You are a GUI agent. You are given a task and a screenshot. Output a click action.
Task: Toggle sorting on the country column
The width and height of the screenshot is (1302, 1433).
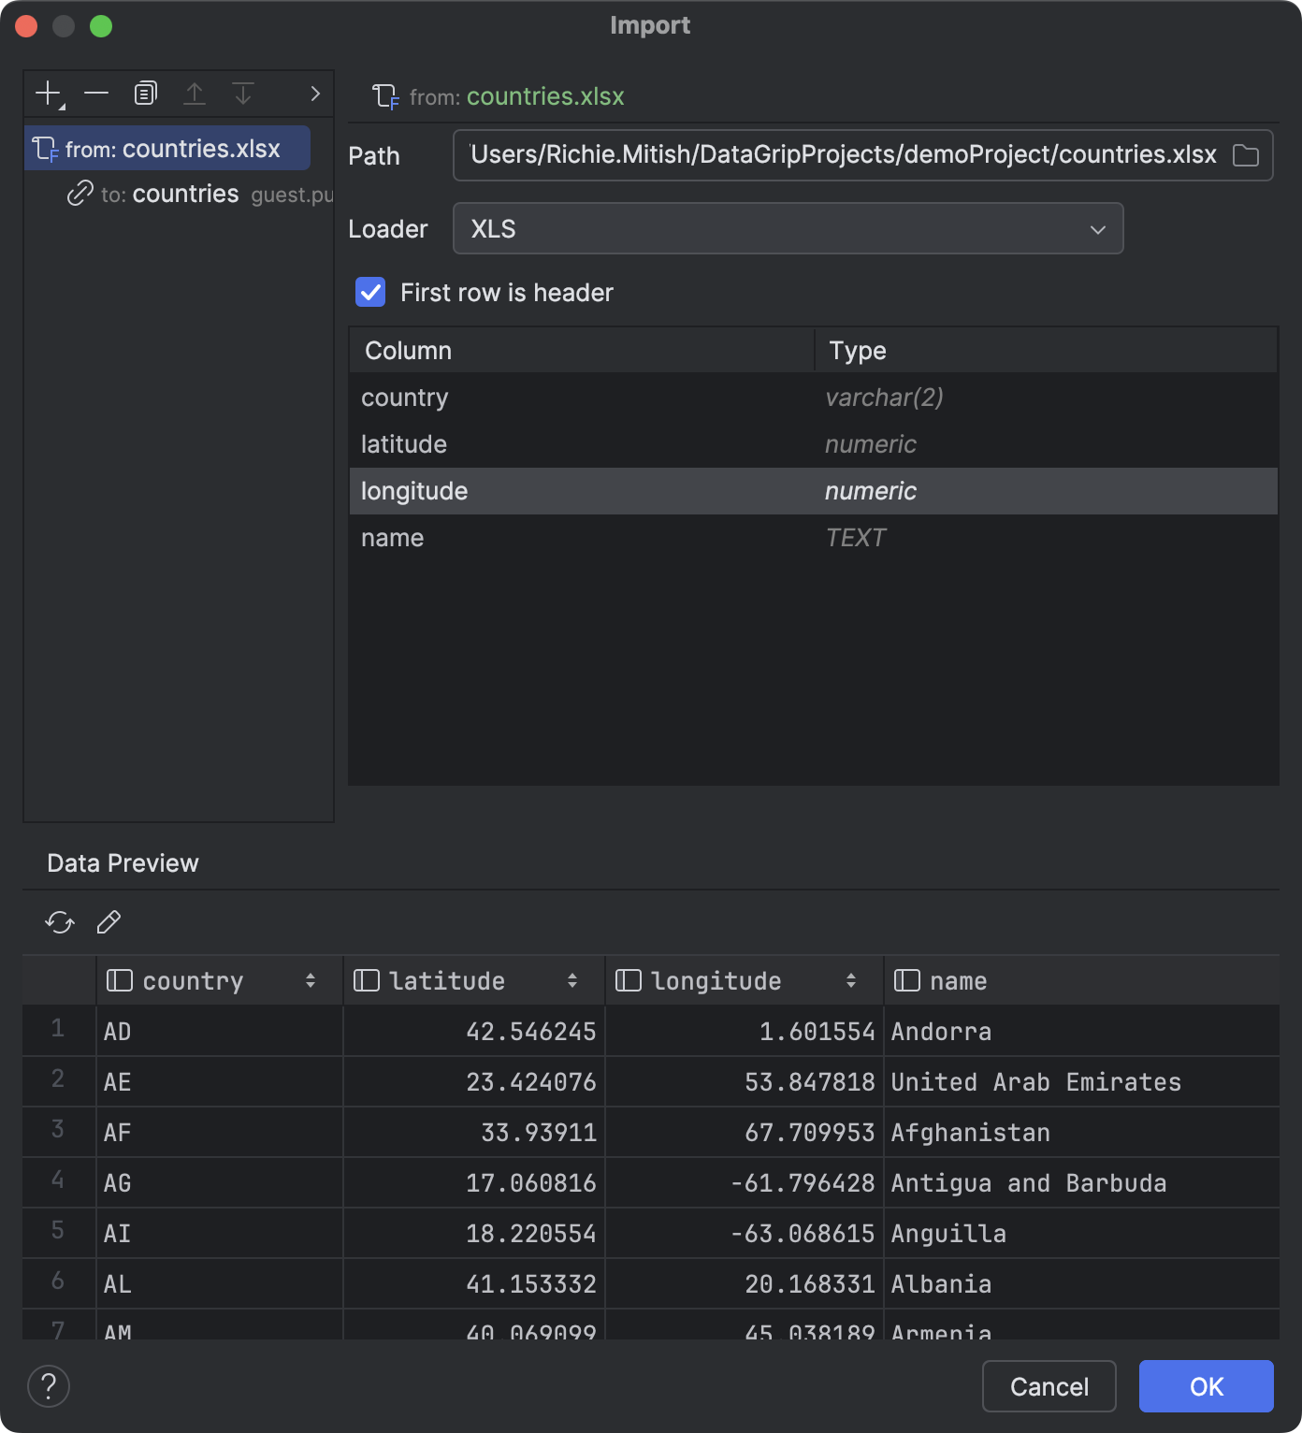coord(311,980)
